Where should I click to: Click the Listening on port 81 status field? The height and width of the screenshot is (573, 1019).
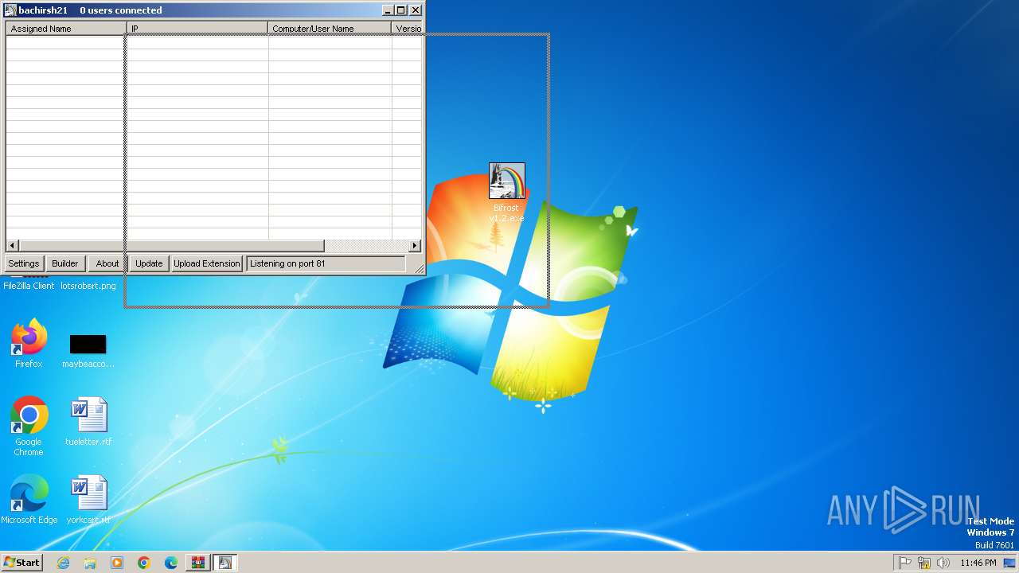(x=326, y=263)
